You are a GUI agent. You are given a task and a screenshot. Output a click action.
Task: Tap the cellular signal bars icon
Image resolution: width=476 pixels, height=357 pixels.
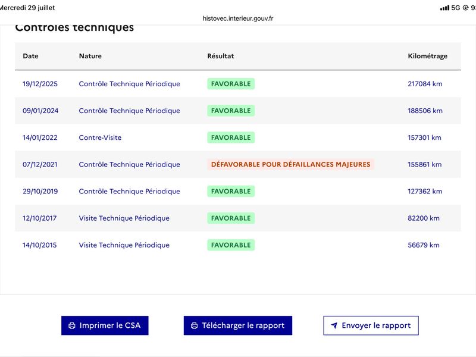coord(444,8)
